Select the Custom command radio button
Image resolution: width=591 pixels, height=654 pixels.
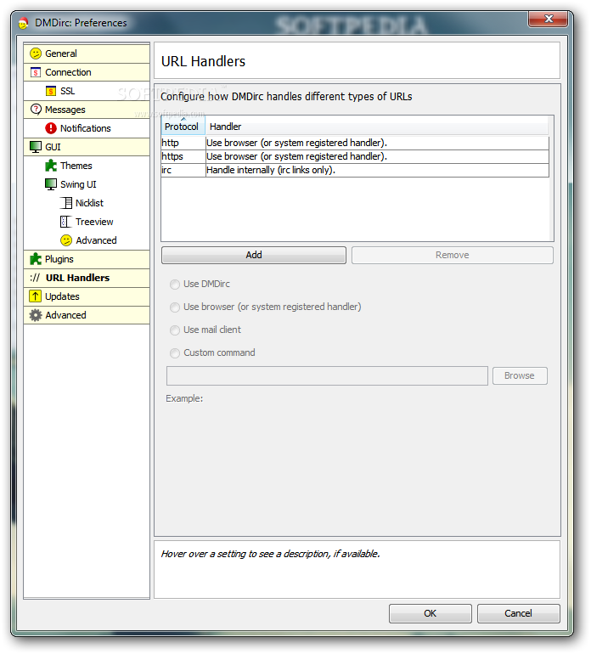175,353
